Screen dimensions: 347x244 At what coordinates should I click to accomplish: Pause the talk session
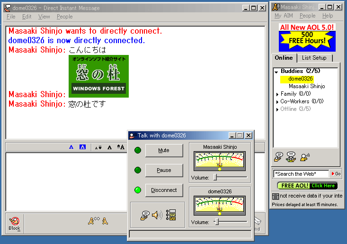coord(164,170)
